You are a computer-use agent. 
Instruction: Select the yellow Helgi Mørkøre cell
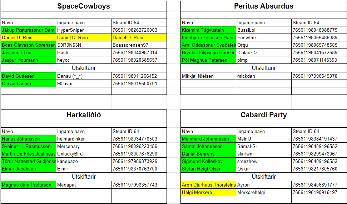208,192
